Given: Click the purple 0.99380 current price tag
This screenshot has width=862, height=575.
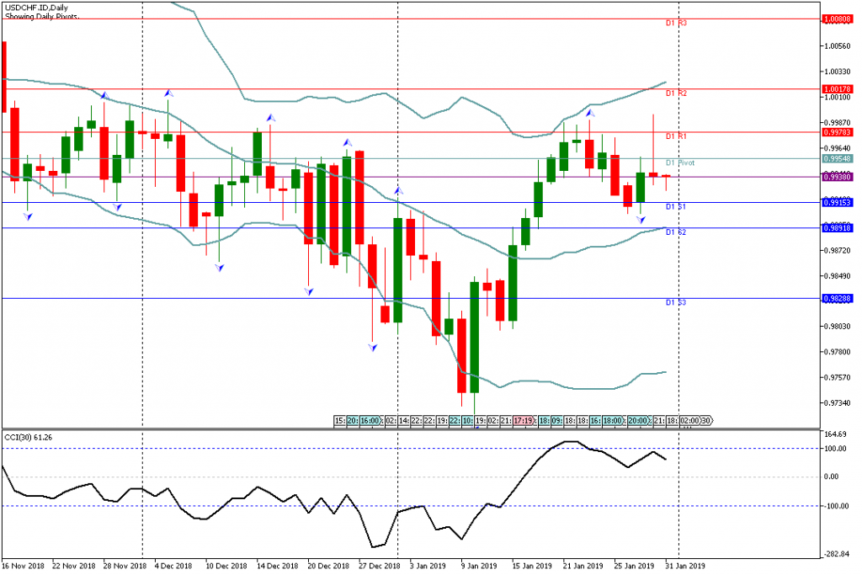Looking at the screenshot, I should pos(839,177).
